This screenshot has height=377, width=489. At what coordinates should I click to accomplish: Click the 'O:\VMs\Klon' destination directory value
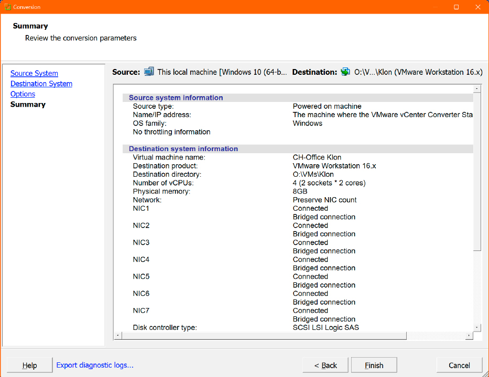[313, 175]
